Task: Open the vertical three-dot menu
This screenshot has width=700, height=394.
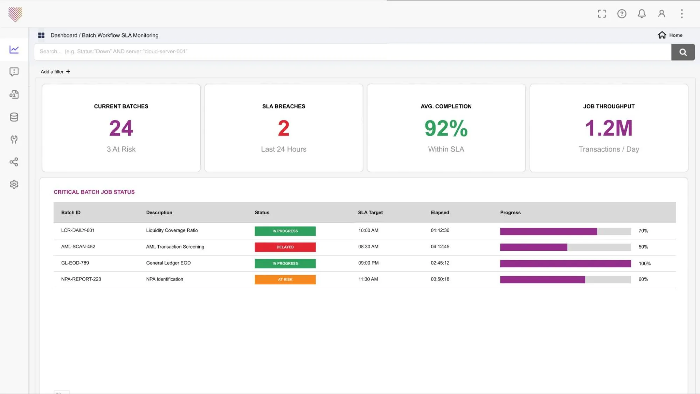Action: coord(681,14)
